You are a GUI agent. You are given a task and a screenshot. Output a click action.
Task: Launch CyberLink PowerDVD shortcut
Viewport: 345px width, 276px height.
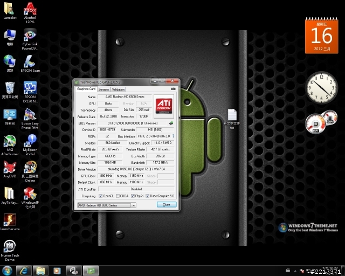click(x=30, y=39)
